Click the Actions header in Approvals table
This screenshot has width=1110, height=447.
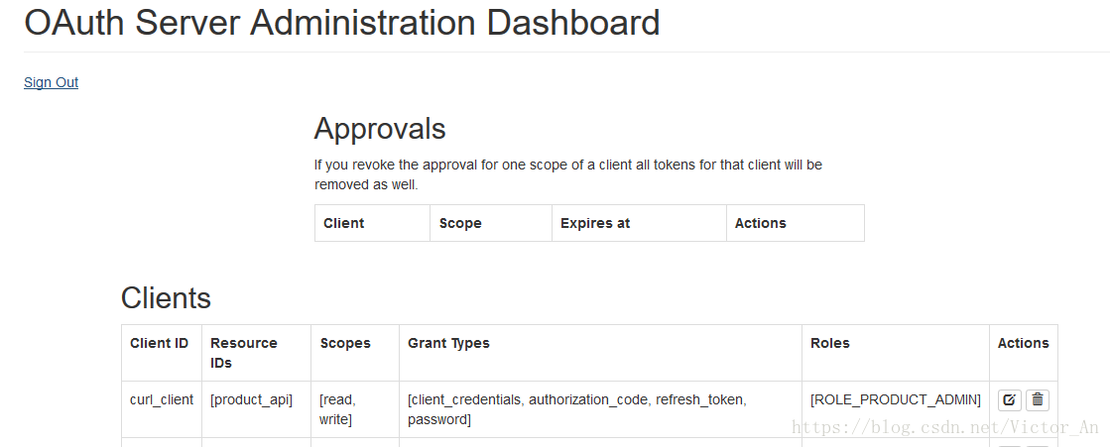click(x=760, y=224)
